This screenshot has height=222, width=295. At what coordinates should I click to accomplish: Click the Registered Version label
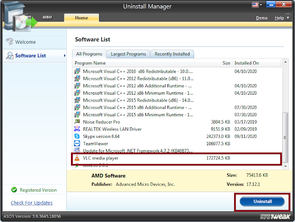38,190
